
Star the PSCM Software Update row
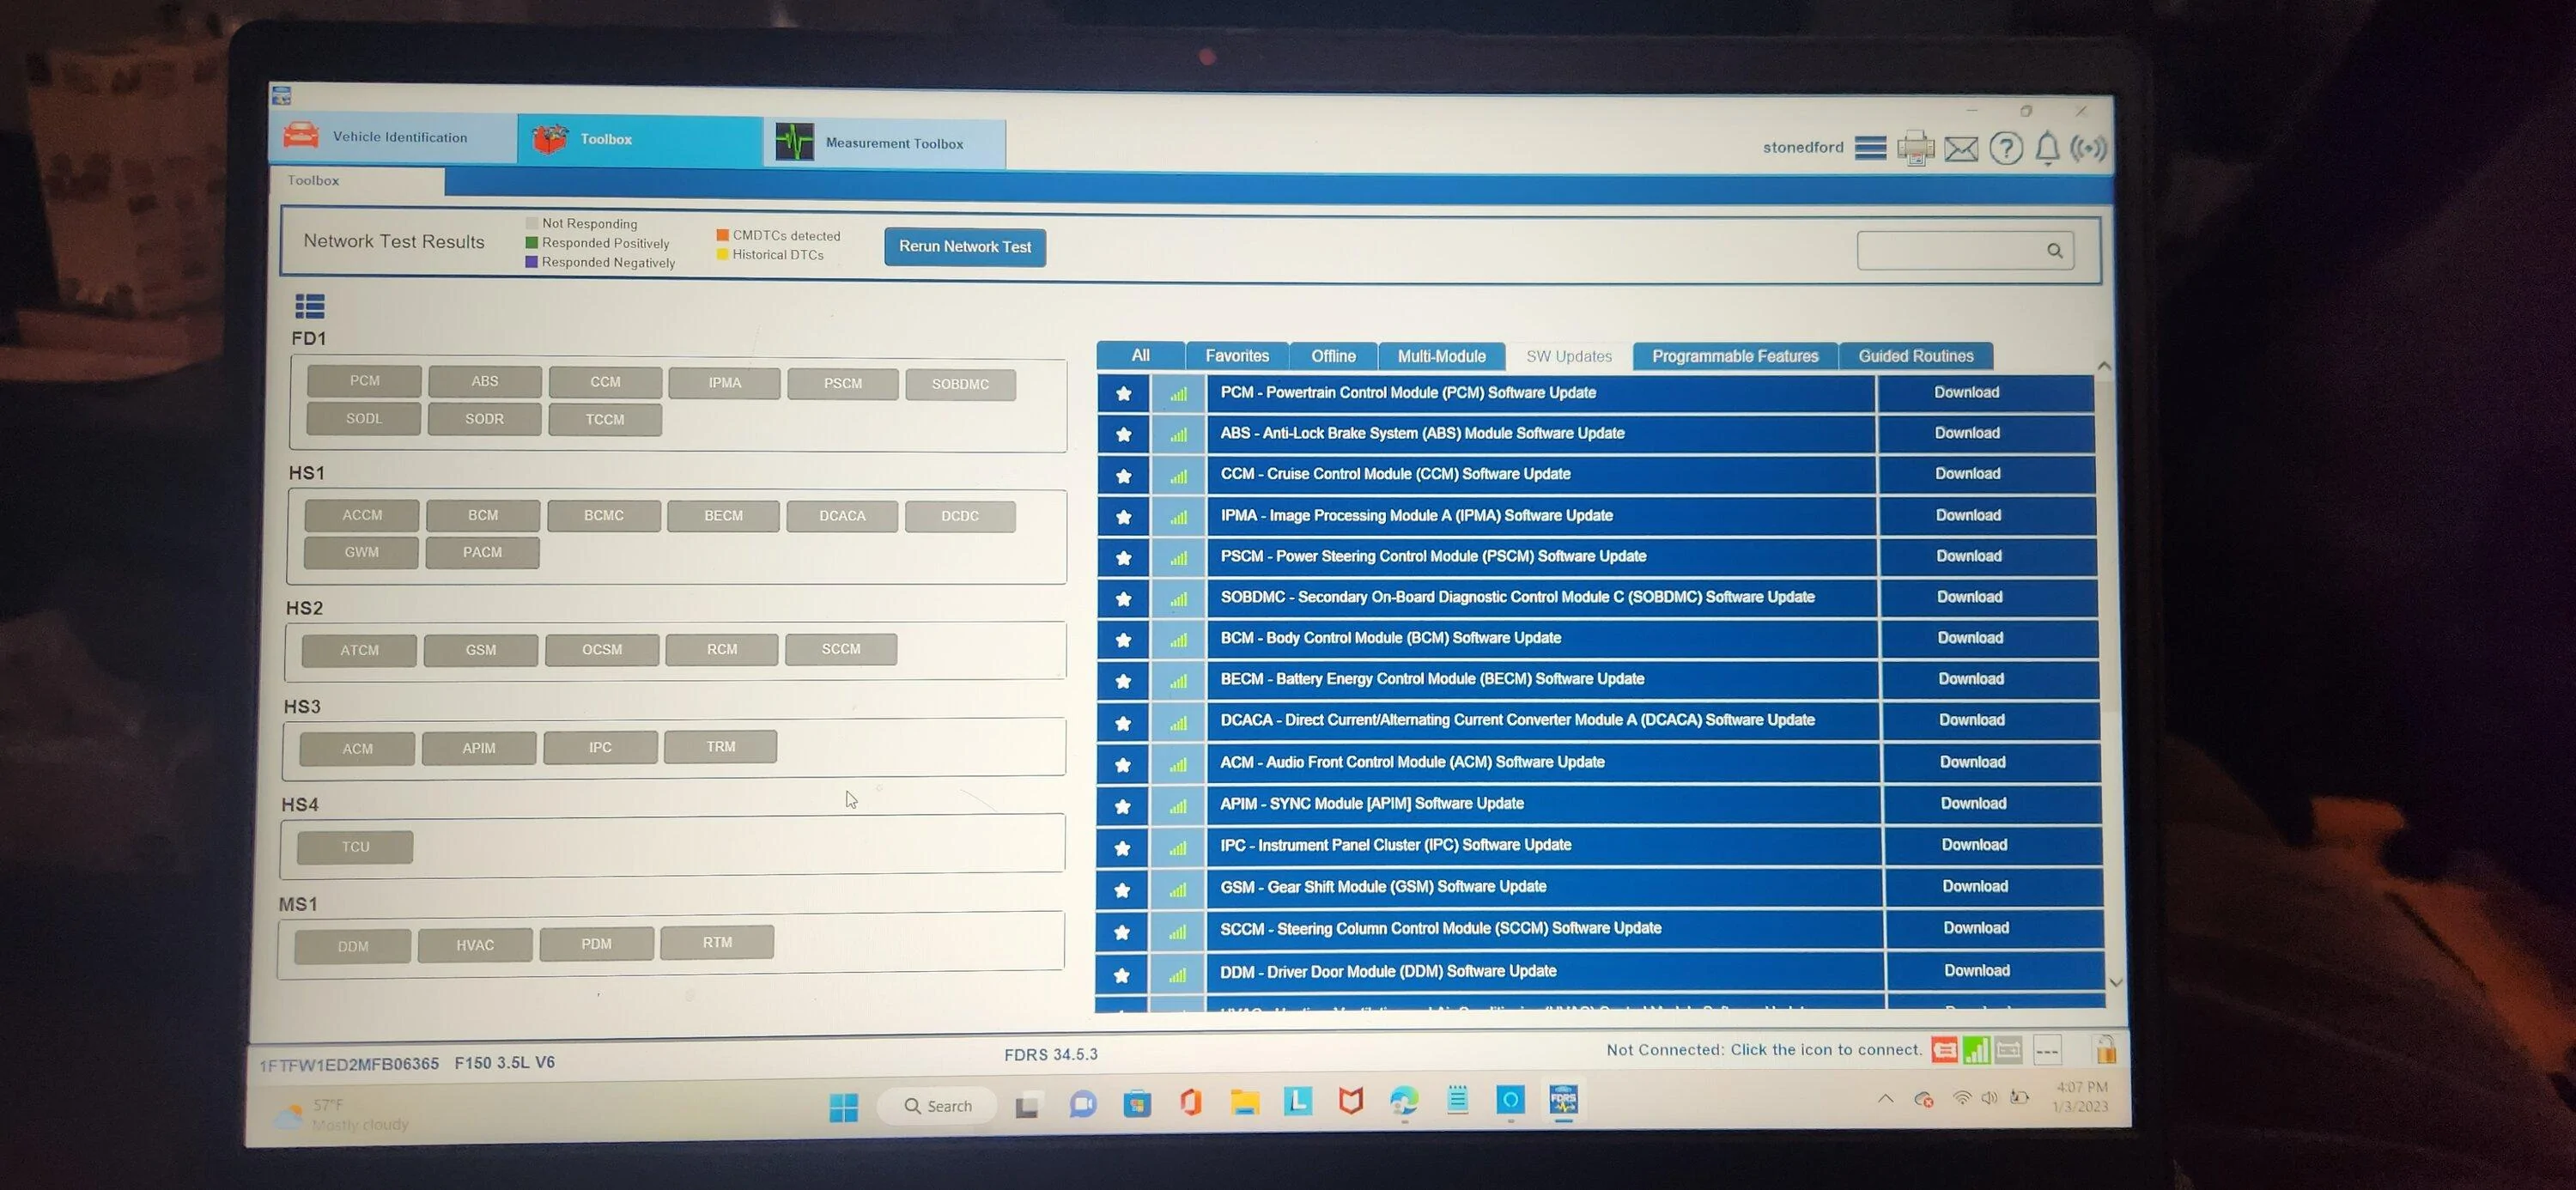click(x=1123, y=558)
